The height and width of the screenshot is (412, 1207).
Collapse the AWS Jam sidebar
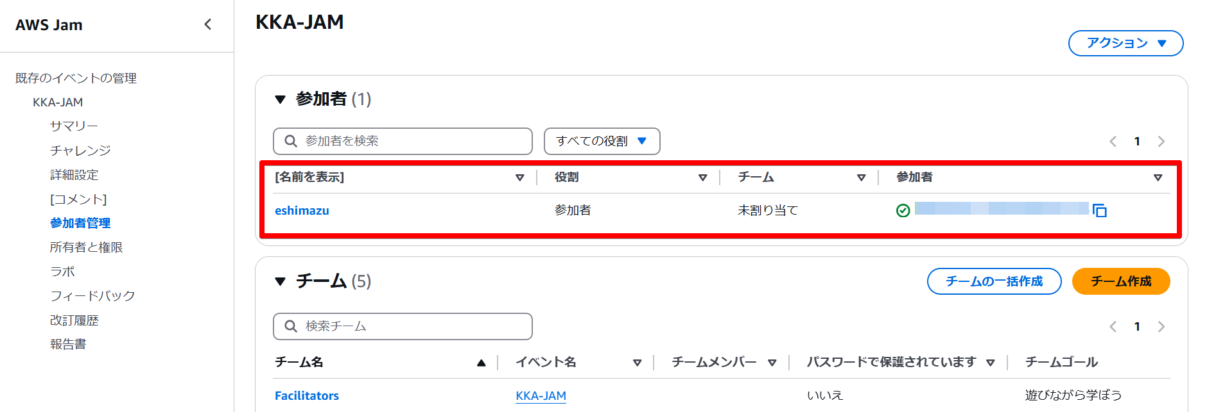pyautogui.click(x=207, y=24)
